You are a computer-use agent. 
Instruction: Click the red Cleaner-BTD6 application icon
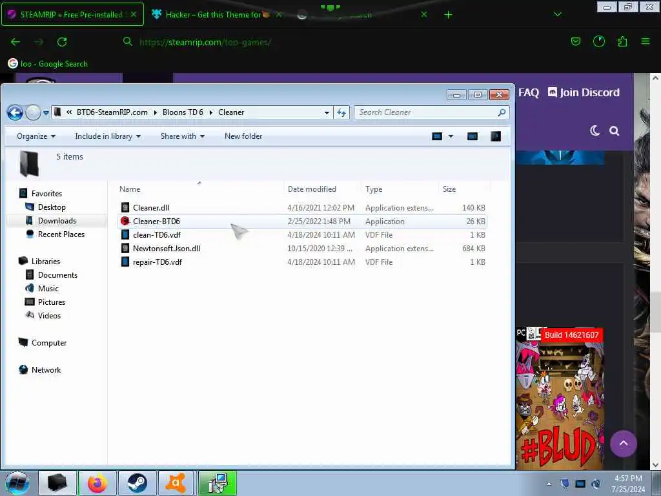coord(125,221)
